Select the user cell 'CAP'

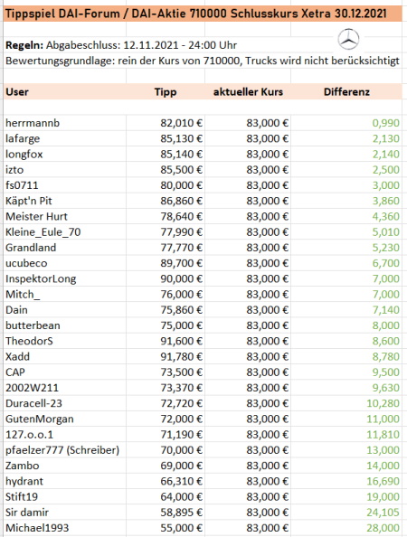15,372
